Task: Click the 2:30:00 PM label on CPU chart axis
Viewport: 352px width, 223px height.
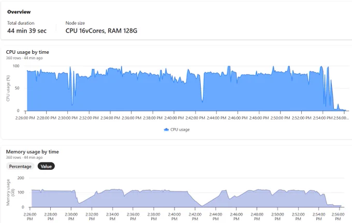Action: (68, 118)
